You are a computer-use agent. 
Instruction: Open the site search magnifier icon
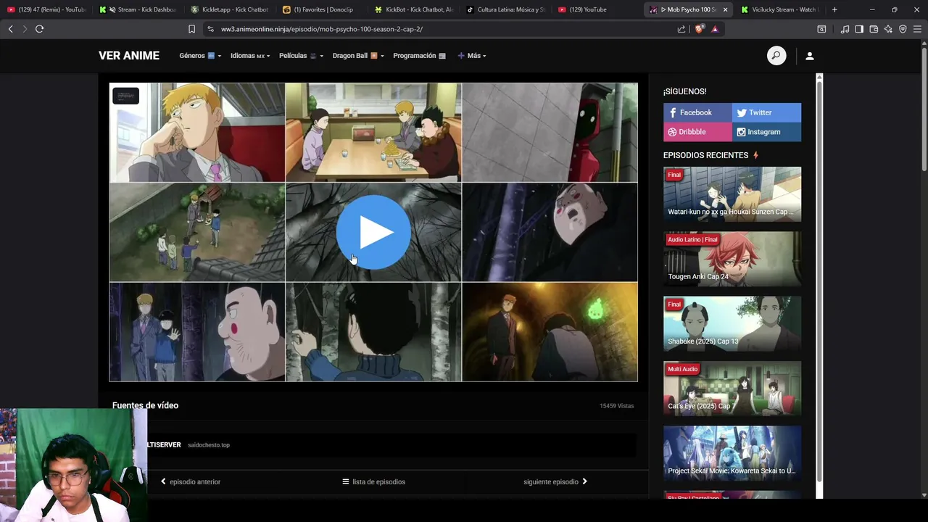(x=776, y=56)
